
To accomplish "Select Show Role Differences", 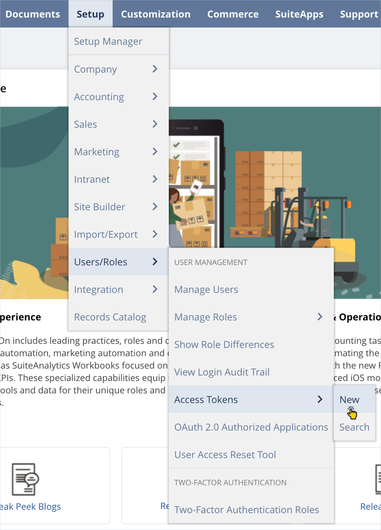I will [x=224, y=344].
